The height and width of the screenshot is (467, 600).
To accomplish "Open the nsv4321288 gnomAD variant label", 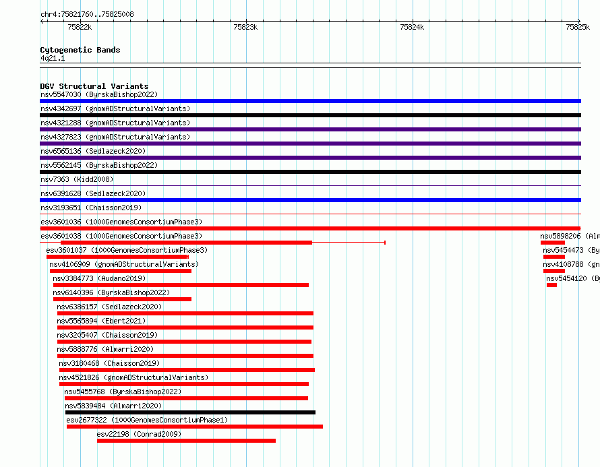I will point(115,123).
